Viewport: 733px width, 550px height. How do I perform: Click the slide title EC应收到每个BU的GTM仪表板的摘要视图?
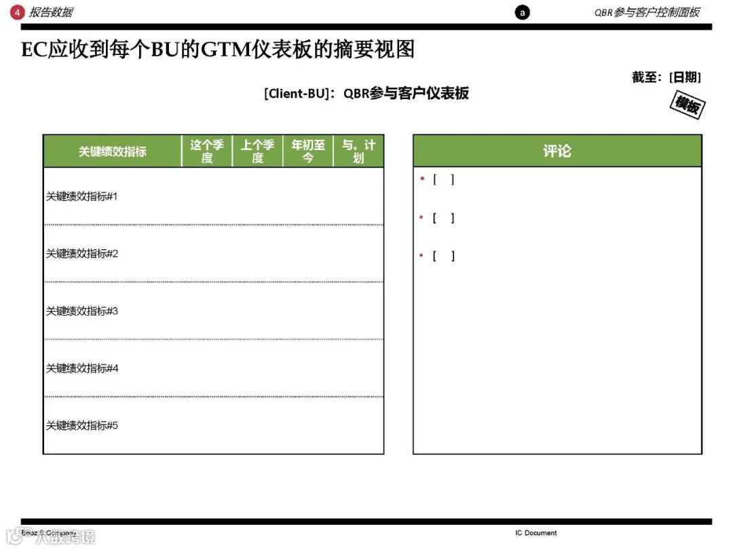(218, 49)
